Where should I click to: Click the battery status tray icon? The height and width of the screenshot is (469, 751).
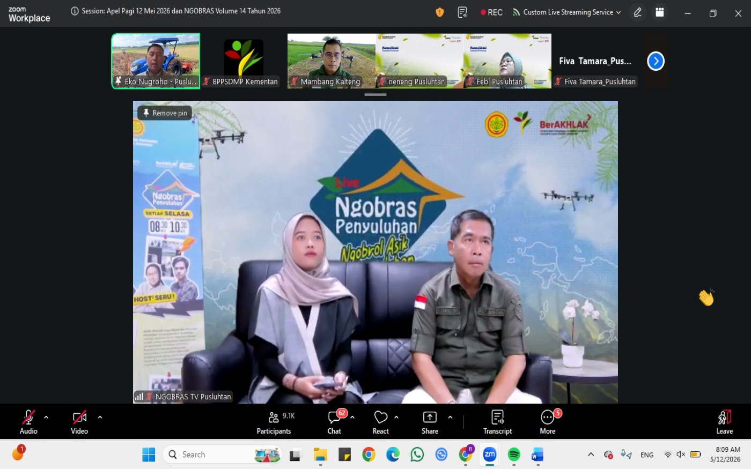click(695, 455)
